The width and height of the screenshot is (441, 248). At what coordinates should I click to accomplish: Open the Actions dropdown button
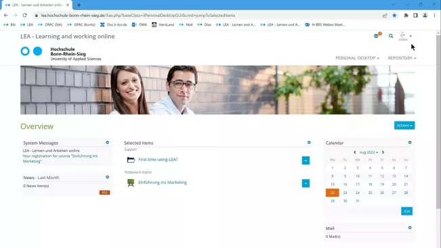coord(404,126)
